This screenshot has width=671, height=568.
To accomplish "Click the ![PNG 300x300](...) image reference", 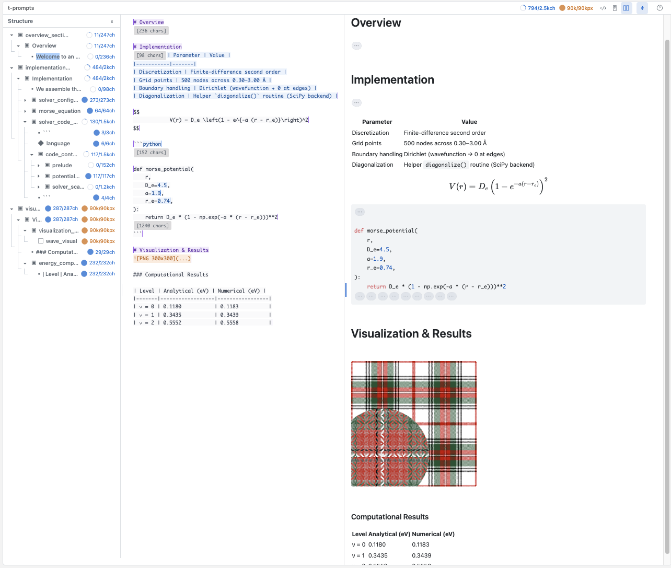I will tap(162, 259).
